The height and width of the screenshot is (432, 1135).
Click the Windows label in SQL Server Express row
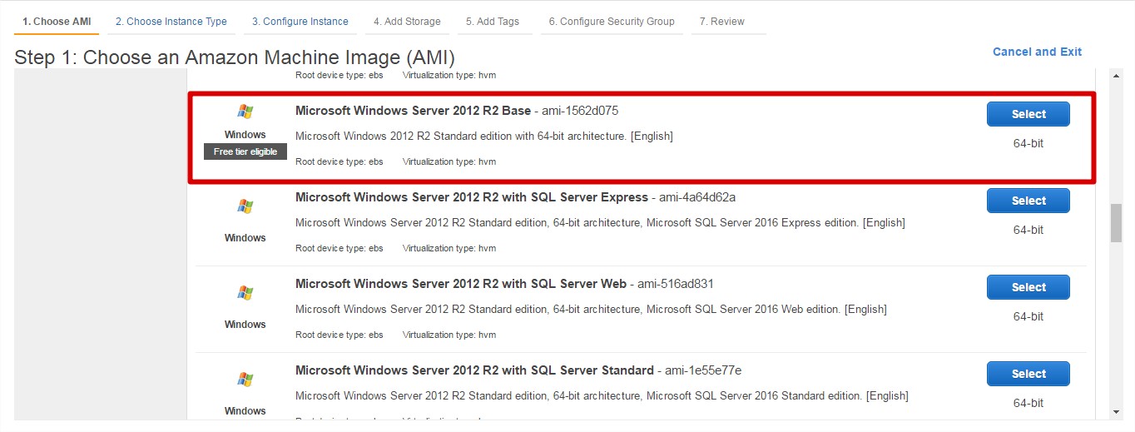pos(245,238)
